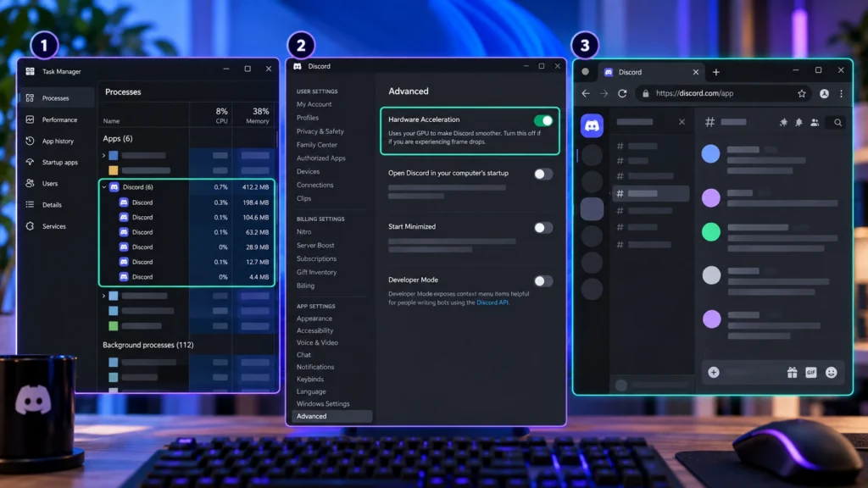This screenshot has height=488, width=868.
Task: Open Performance in Task Manager sidebar
Action: (59, 119)
